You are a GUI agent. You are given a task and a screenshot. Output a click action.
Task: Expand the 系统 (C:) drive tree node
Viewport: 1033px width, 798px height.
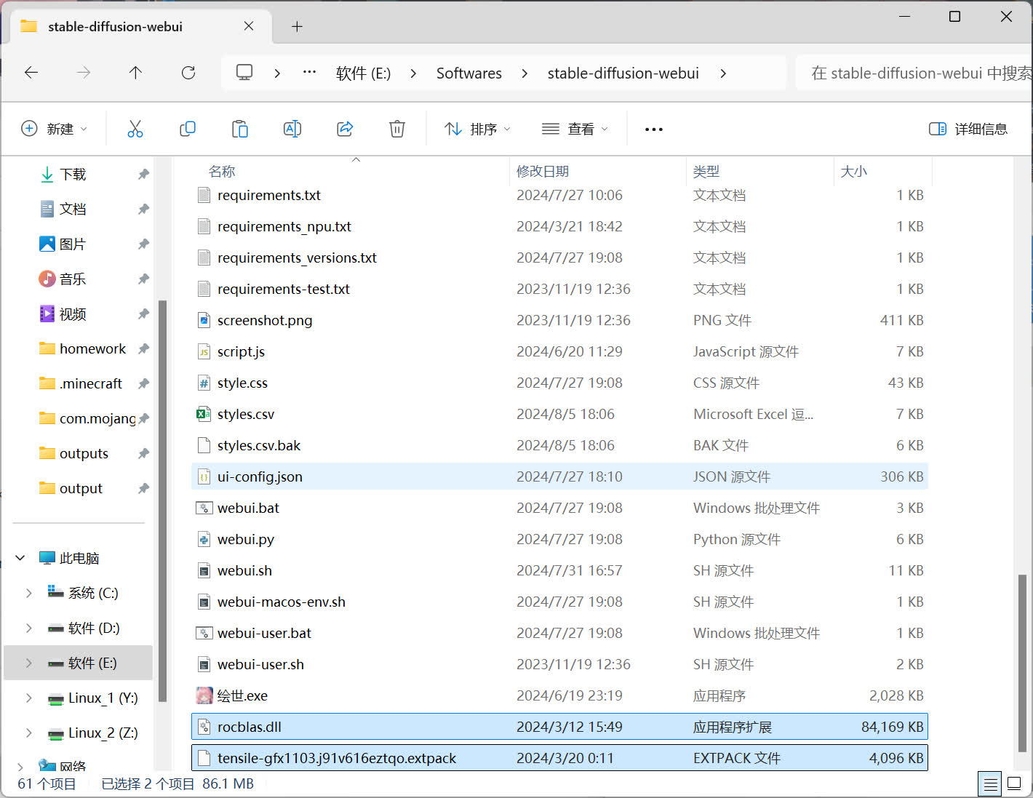coord(29,593)
